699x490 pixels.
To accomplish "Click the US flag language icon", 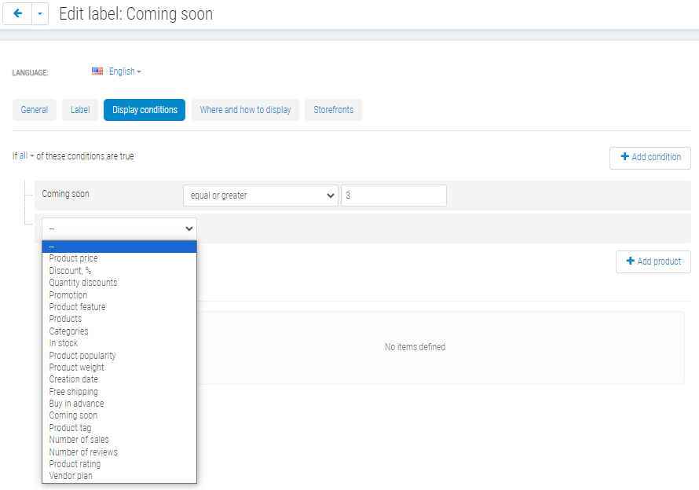I will [97, 71].
